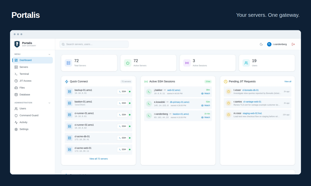311x186 pixels.
Task: Click server icon for cl-acme-db-01
Action: [69, 138]
